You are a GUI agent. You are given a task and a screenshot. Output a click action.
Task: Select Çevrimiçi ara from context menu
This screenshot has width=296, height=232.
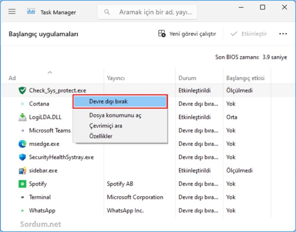(106, 126)
